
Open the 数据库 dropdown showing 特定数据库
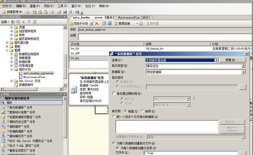(243, 72)
